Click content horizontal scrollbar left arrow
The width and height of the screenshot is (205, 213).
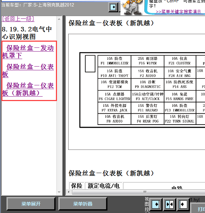69,192
